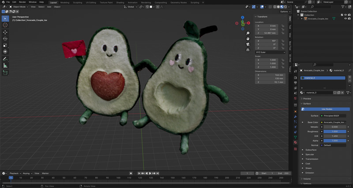Activate the Select Box tool
This screenshot has width=353, height=188.
click(x=5, y=18)
